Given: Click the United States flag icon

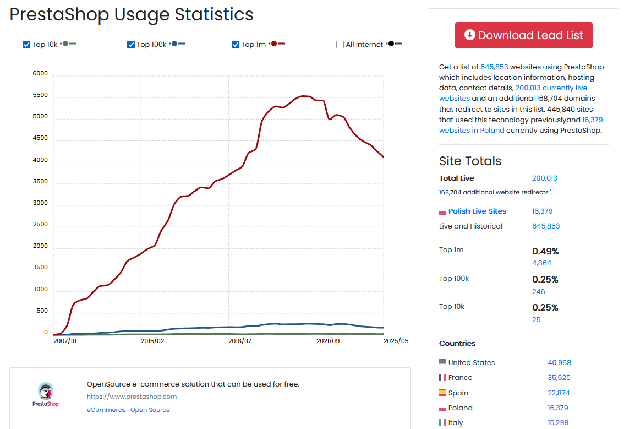Looking at the screenshot, I should 442,362.
